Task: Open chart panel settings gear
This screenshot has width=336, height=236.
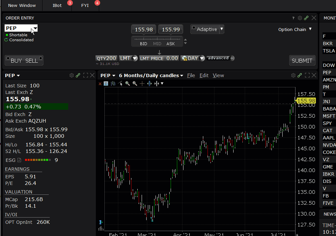Action: pos(293,75)
